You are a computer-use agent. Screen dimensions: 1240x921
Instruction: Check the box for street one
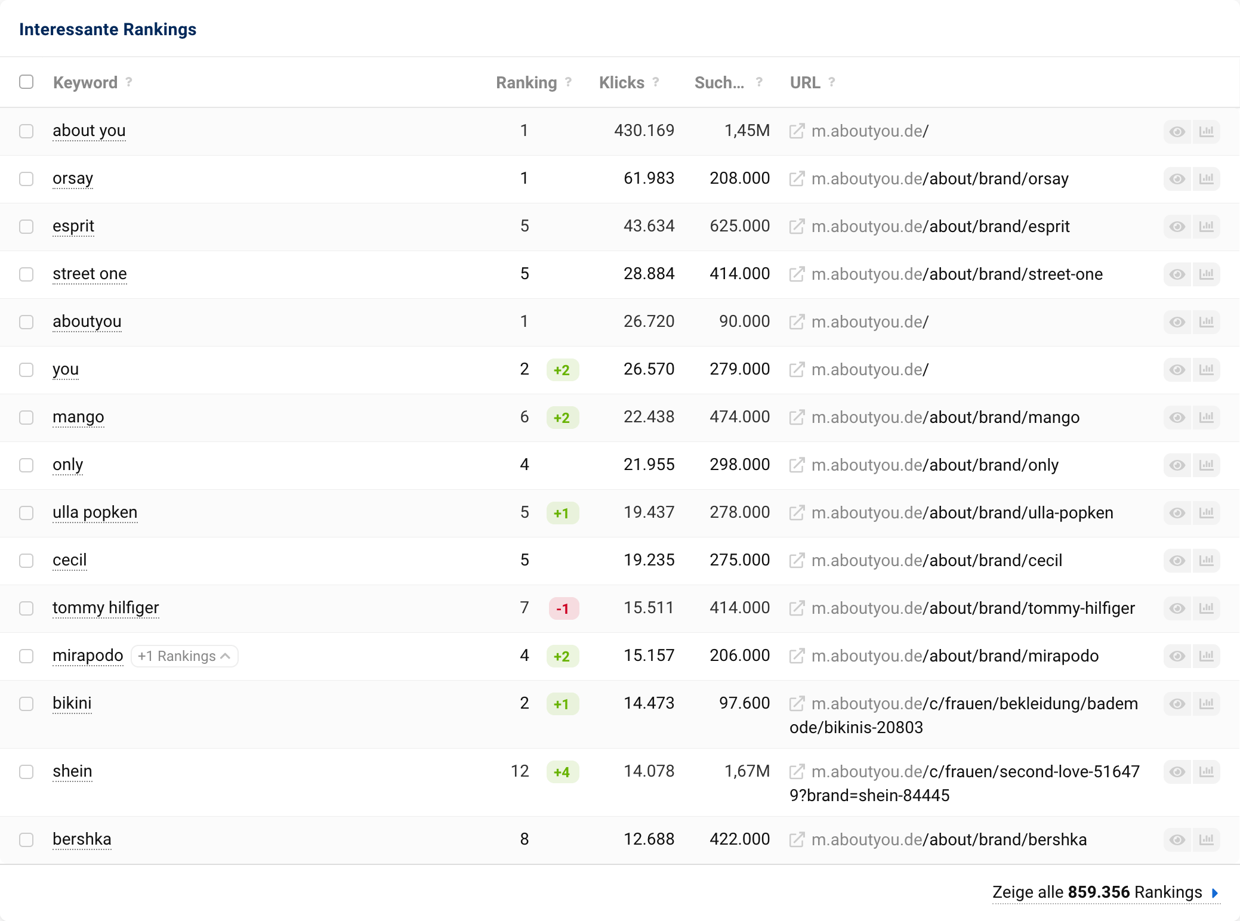click(26, 274)
